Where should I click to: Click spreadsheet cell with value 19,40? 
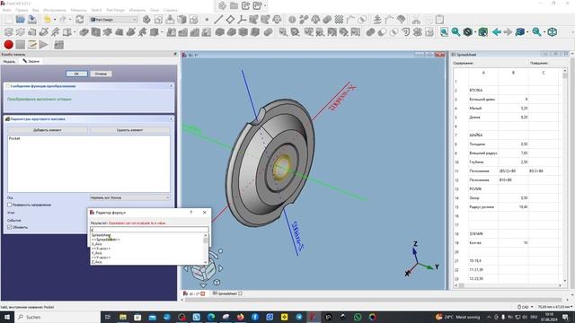(x=513, y=207)
